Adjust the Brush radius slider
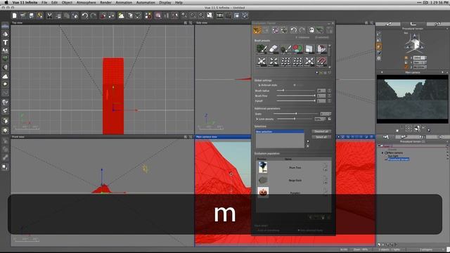This screenshot has width=450, height=253. 295,91
